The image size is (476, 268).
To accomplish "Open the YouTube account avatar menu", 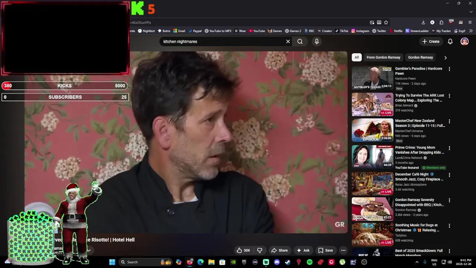I will pyautogui.click(x=464, y=41).
